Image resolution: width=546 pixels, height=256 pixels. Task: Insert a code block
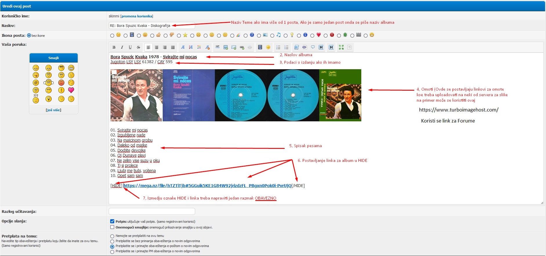[296, 47]
